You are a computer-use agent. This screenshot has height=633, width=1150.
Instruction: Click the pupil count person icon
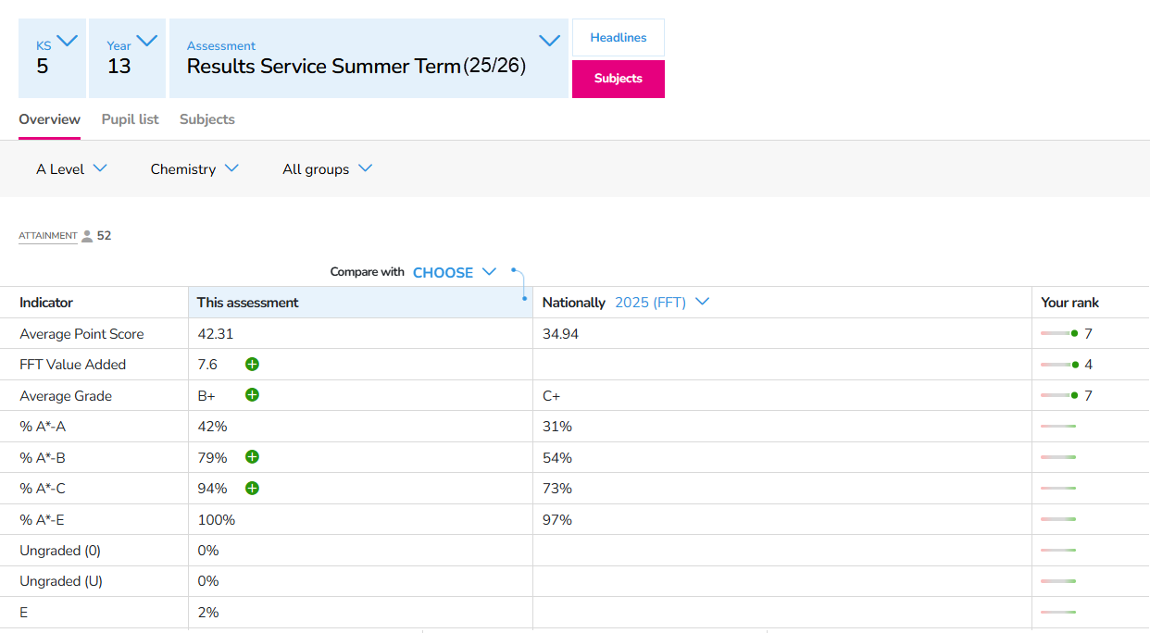coord(87,236)
